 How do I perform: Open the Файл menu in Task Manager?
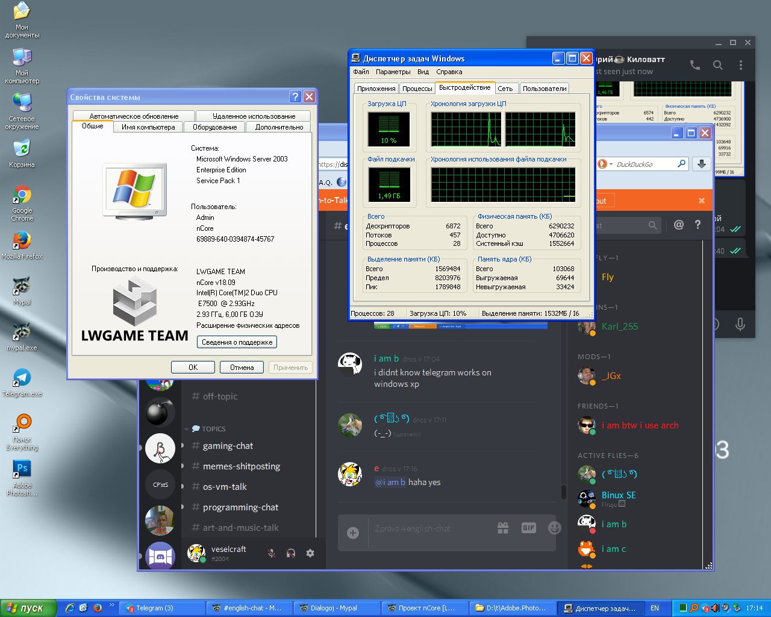coord(361,72)
